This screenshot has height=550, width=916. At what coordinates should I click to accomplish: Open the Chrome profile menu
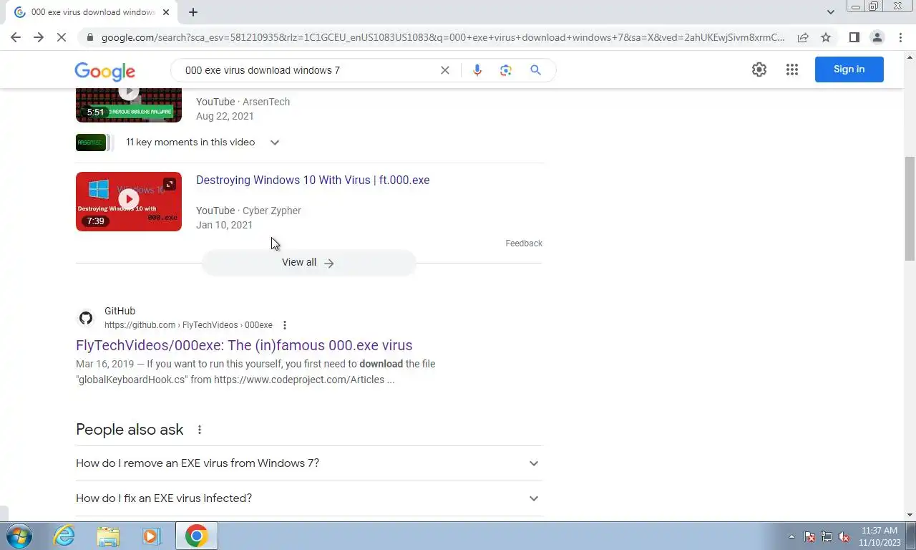(877, 37)
